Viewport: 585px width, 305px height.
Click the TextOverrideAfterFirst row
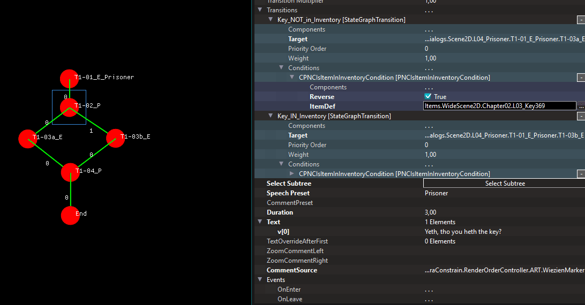pyautogui.click(x=419, y=241)
